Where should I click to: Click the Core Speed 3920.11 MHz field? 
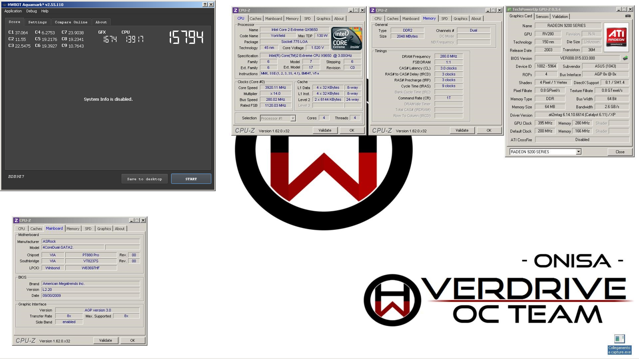coord(275,88)
